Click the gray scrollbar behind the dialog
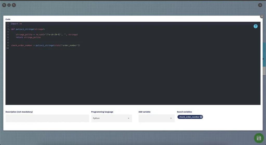The width and height of the screenshot is (266, 145). click(x=264, y=71)
